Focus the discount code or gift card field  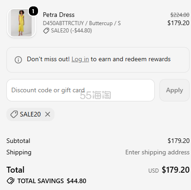click(81, 90)
